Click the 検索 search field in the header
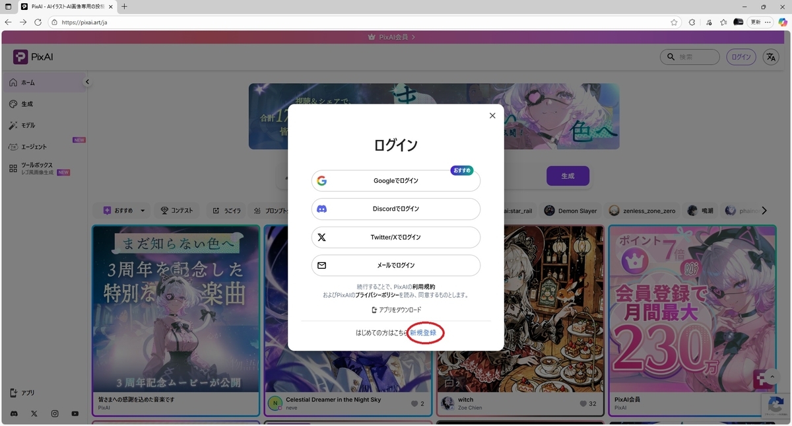 point(690,57)
